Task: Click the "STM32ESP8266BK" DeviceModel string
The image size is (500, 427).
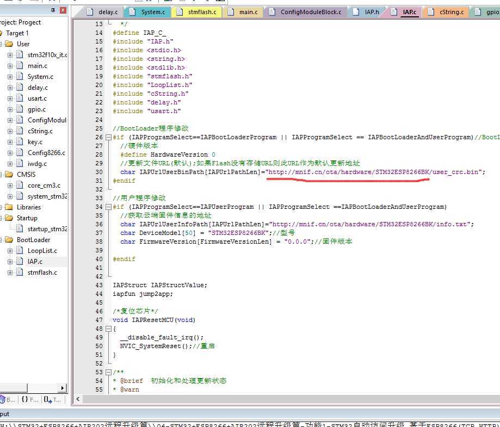Action: point(238,233)
